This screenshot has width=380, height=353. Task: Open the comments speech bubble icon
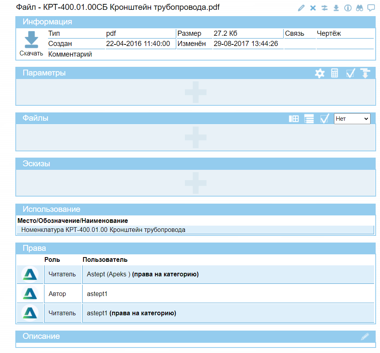click(371, 8)
